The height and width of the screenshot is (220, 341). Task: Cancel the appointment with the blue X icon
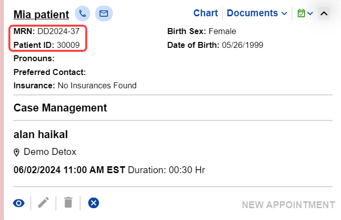pos(94,203)
